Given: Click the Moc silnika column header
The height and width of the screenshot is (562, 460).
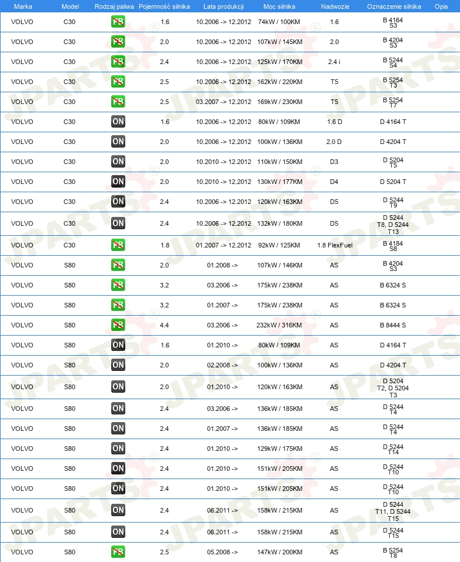Looking at the screenshot, I should click(x=279, y=6).
